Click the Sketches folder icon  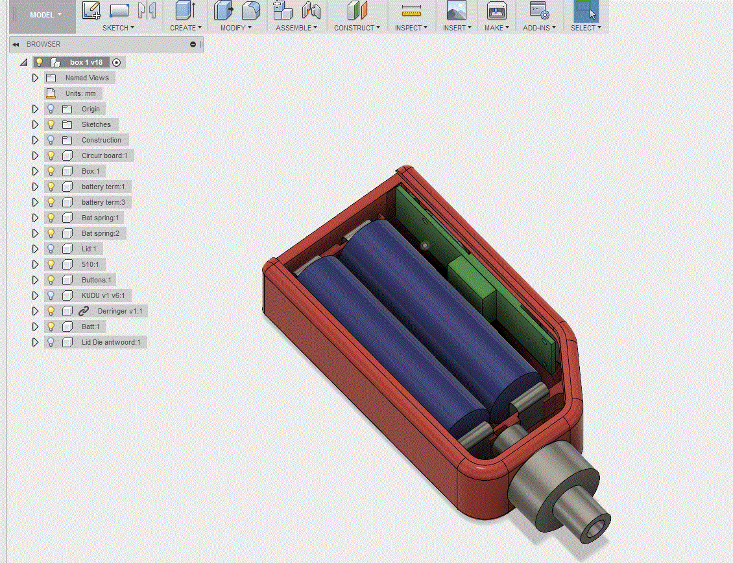pyautogui.click(x=67, y=124)
